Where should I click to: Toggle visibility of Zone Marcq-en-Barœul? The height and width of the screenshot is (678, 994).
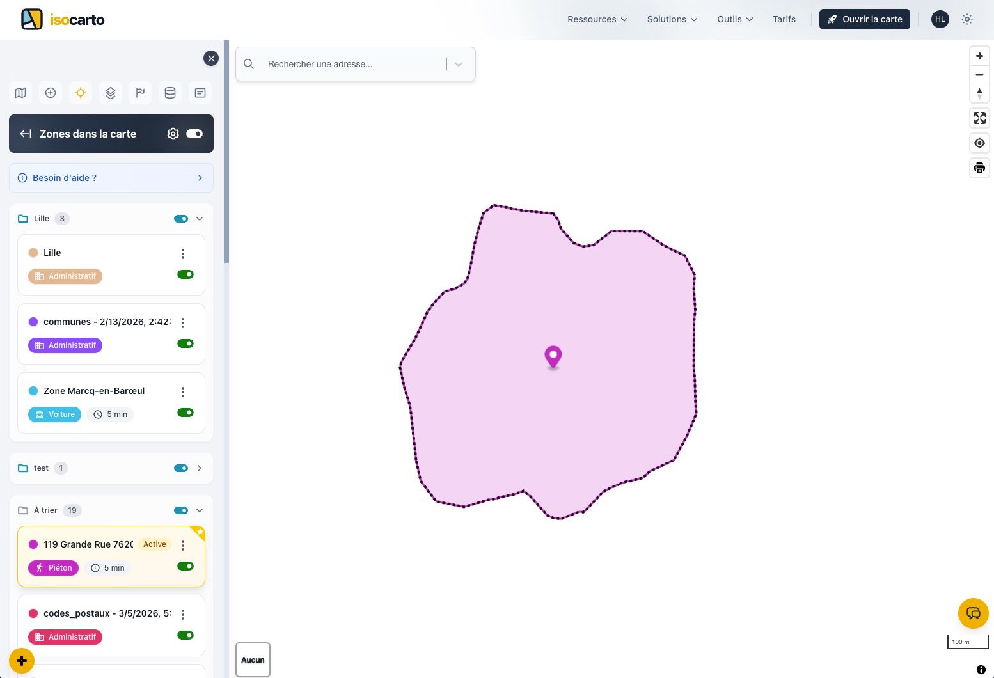(x=185, y=413)
